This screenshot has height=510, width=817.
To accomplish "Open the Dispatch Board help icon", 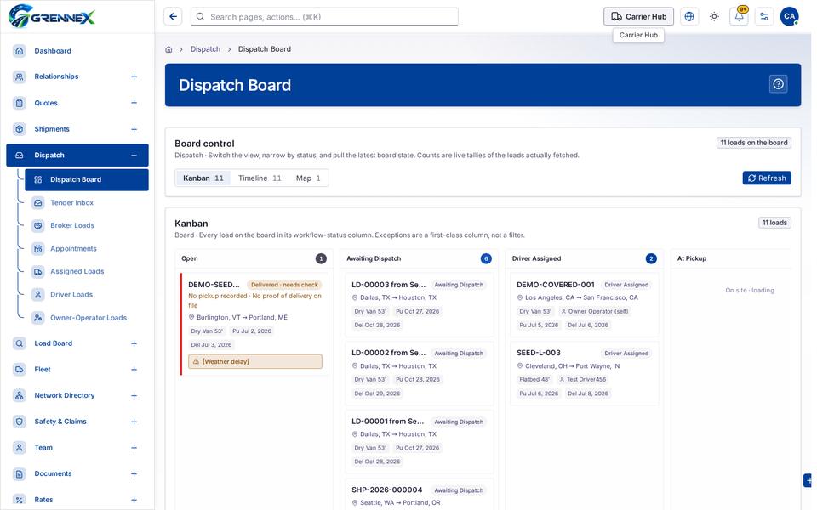I will [x=779, y=84].
